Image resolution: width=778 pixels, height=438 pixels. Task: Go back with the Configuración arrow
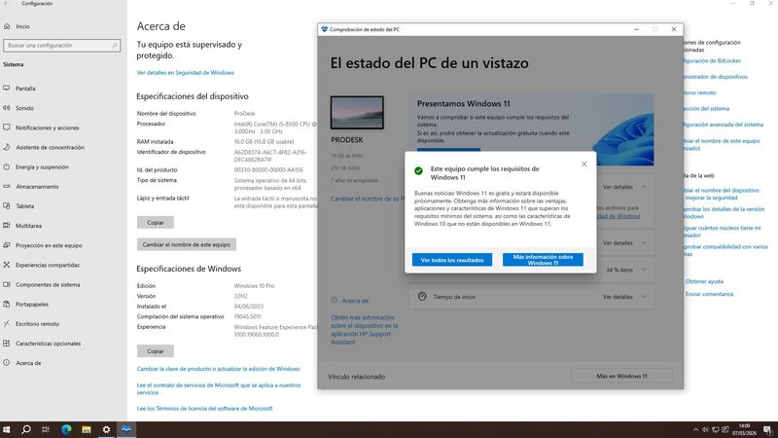pyautogui.click(x=7, y=4)
